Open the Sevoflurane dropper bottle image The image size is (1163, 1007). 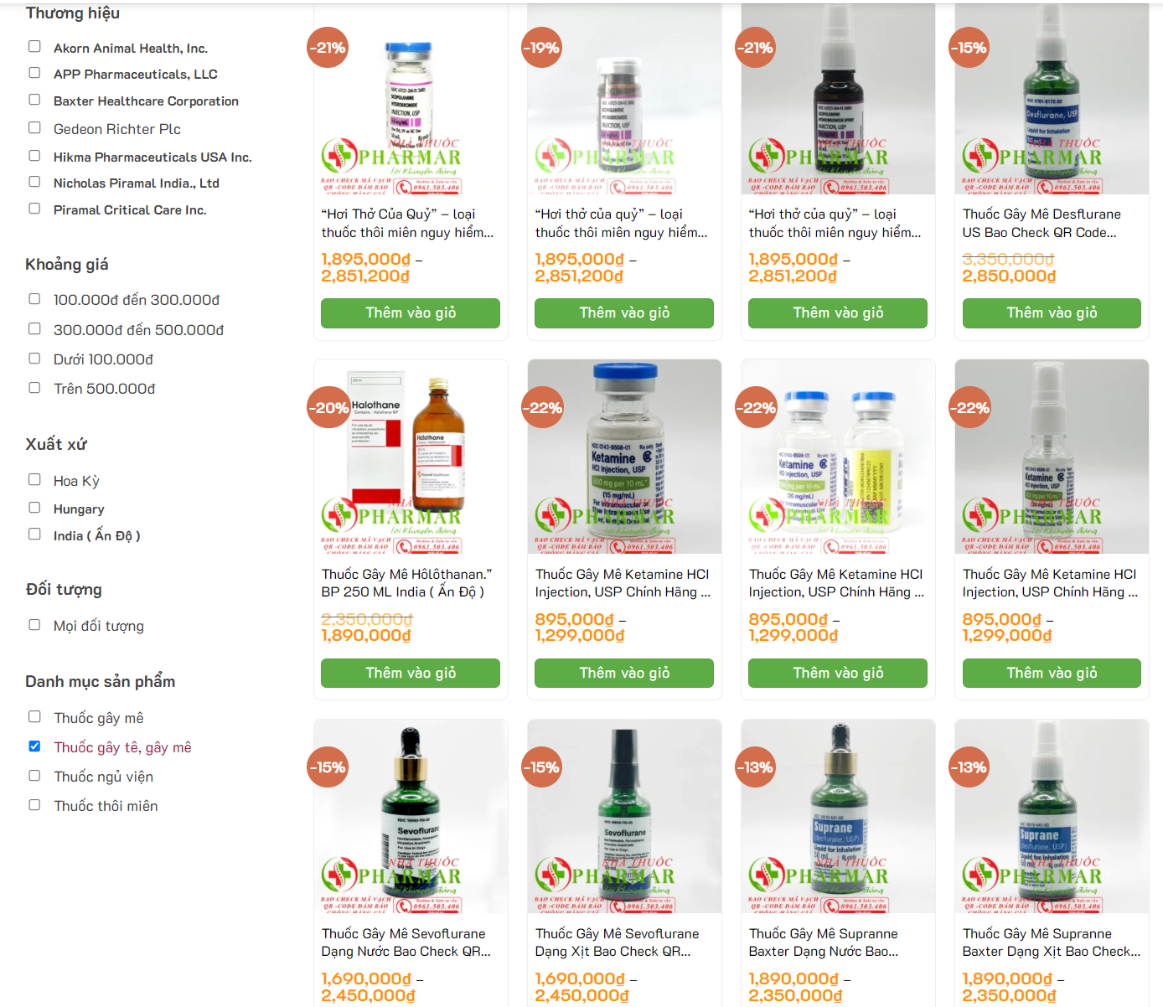pos(411,816)
